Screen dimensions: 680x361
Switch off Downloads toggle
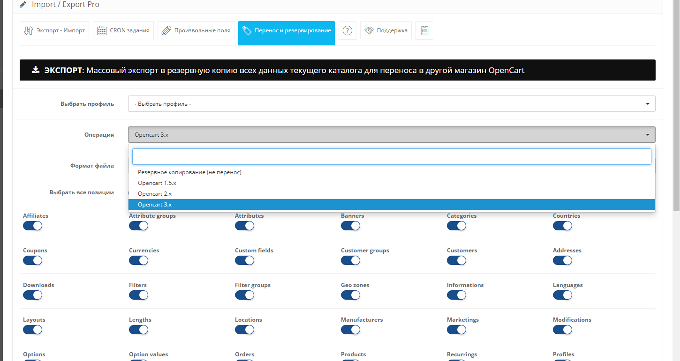32,295
